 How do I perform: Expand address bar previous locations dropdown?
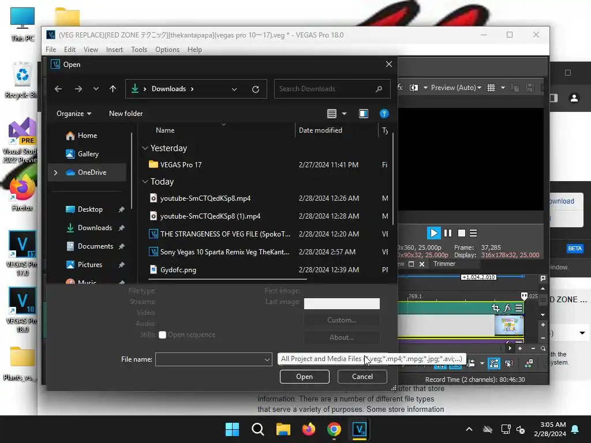click(234, 89)
